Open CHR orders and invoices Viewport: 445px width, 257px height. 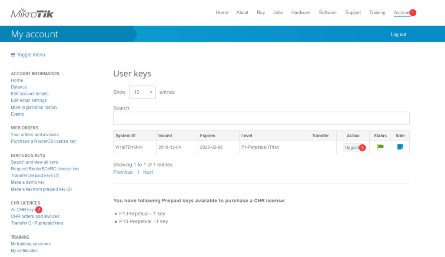pyautogui.click(x=35, y=217)
